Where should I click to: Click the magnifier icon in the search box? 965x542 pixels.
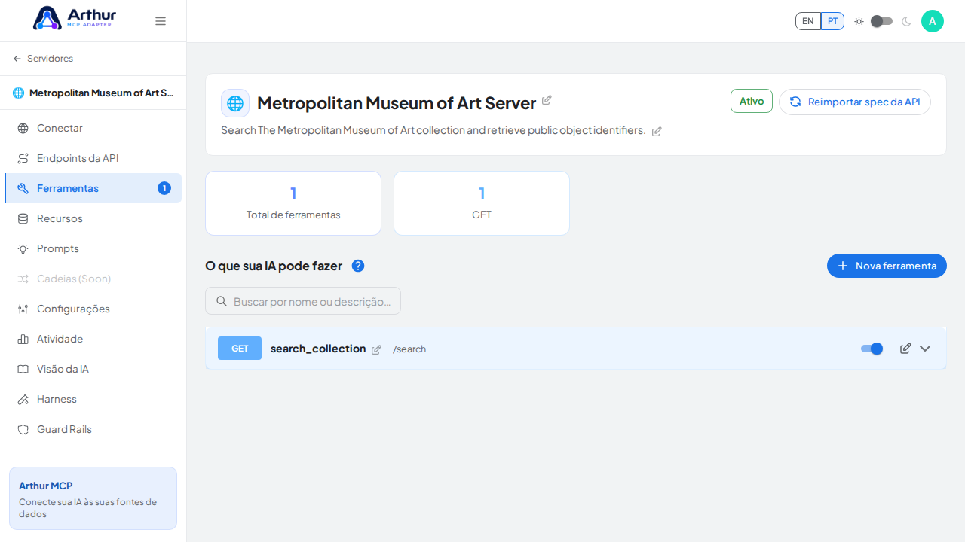point(222,301)
